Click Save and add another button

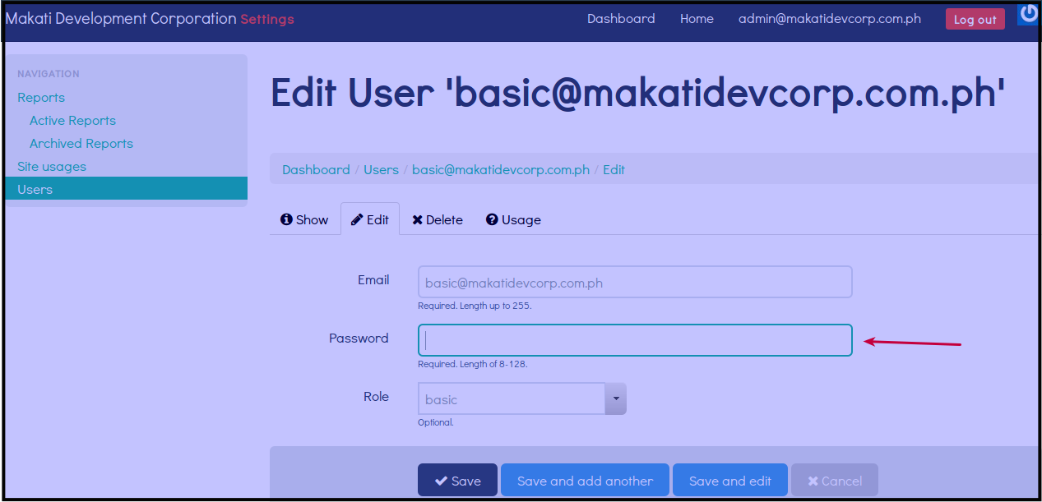click(586, 481)
